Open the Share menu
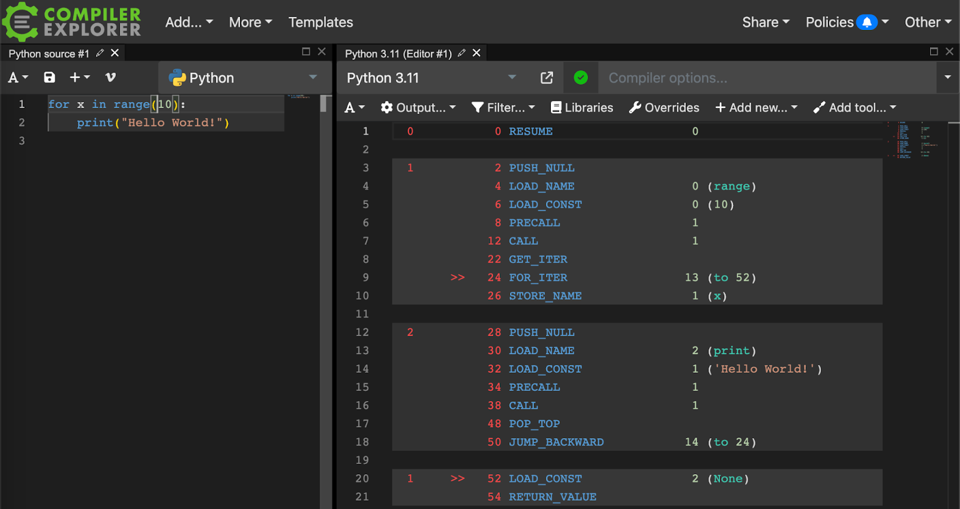Screen dimensions: 960x509 766,22
